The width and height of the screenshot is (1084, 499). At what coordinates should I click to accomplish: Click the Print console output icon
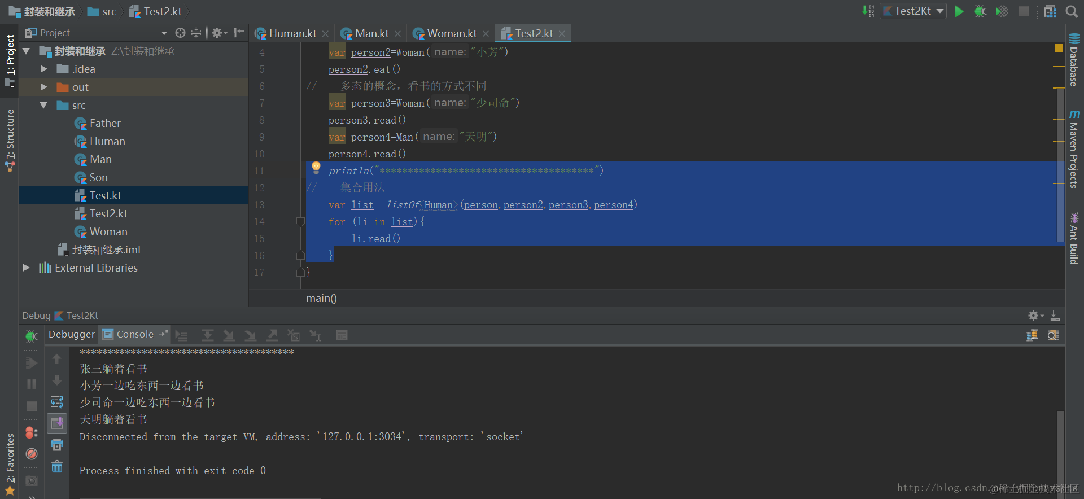[x=57, y=445]
